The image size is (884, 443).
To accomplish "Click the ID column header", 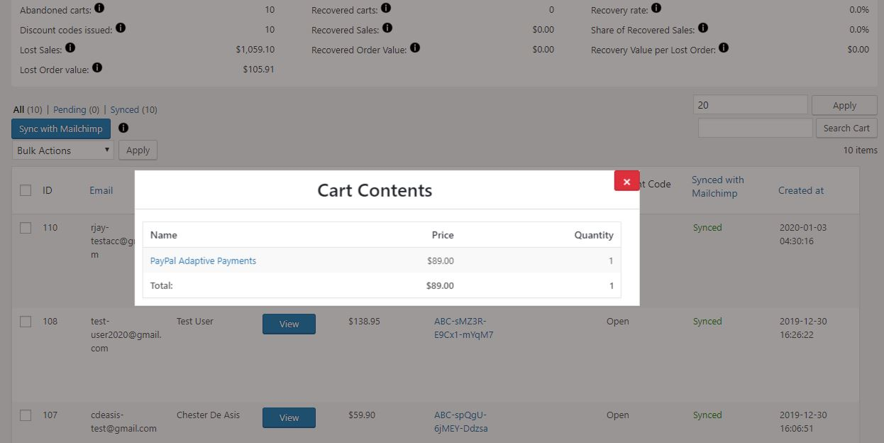I will (48, 190).
